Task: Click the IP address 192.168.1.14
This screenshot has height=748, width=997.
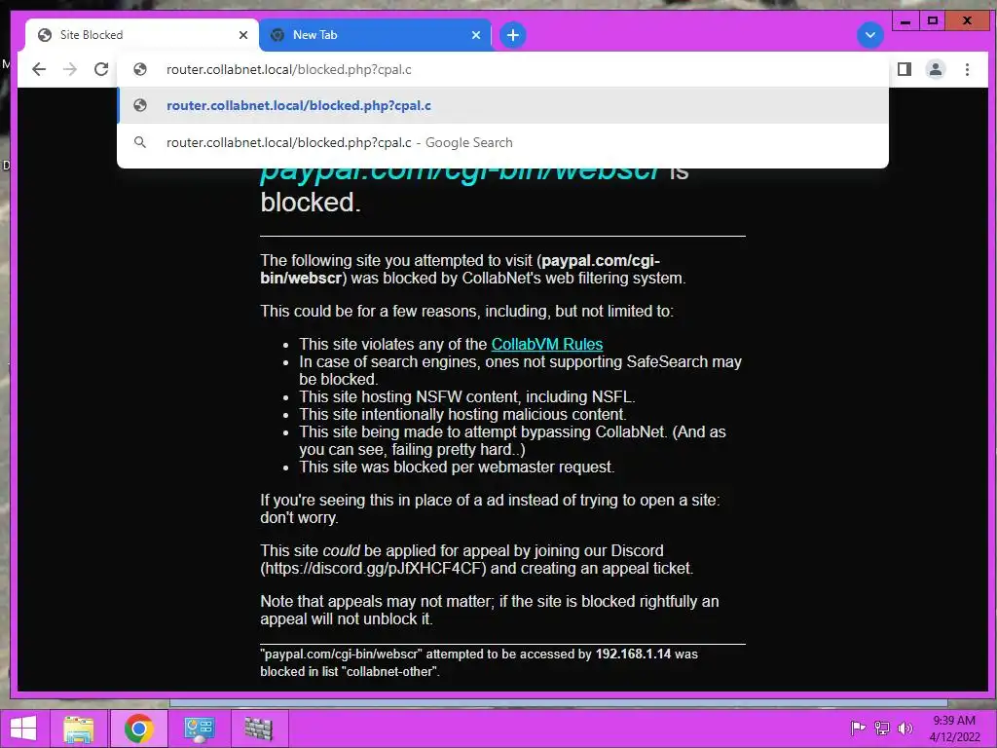Action: coord(633,654)
